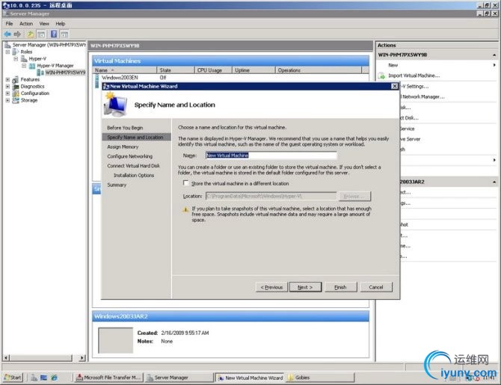Go to Installation Options wizard step
Image resolution: width=501 pixels, height=385 pixels.
tap(134, 176)
